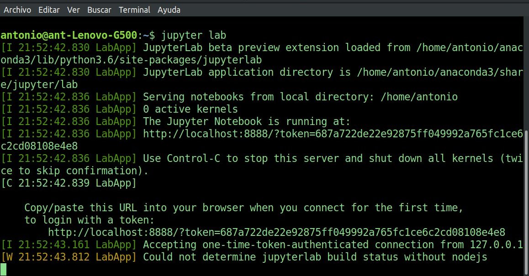Open the Editar menu
The image size is (529, 276).
pos(48,10)
